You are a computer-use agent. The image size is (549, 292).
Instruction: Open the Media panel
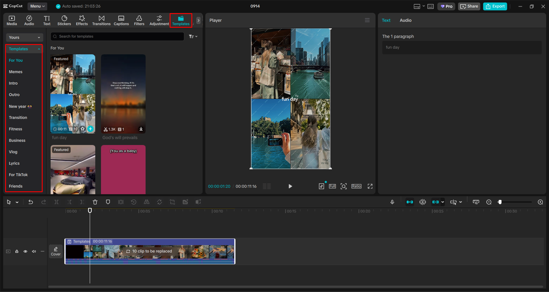point(11,20)
